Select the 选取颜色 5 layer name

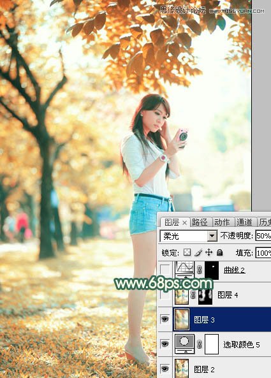[241, 344]
